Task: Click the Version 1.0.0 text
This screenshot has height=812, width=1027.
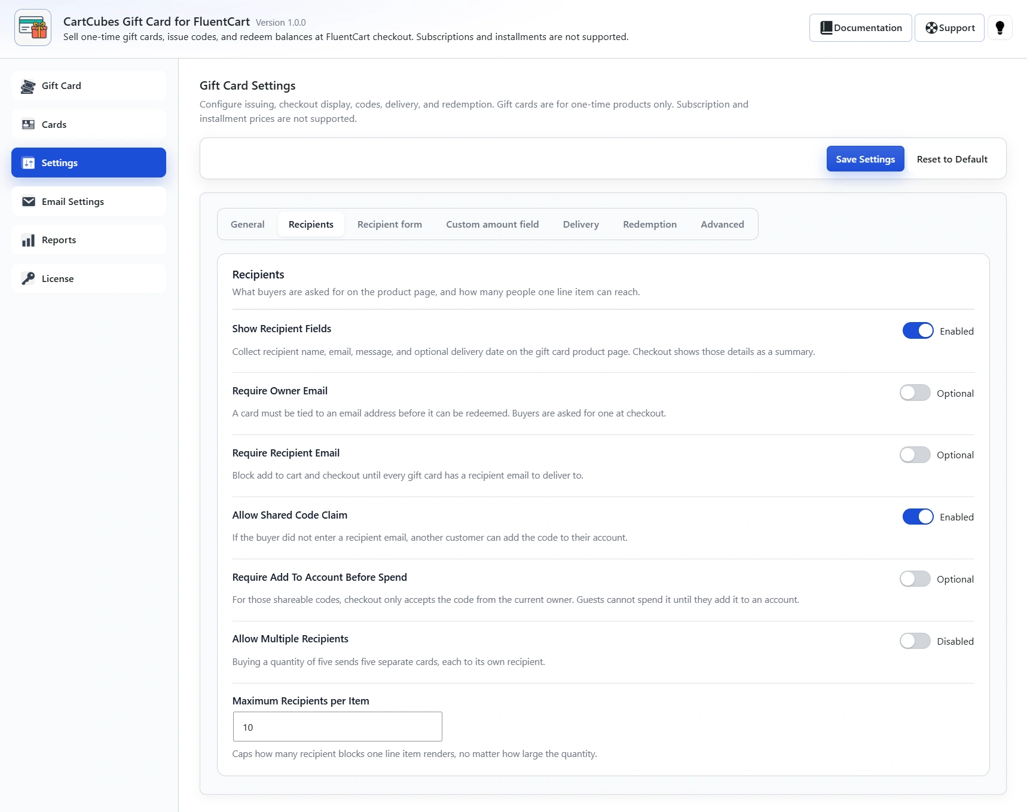Action: coord(281,23)
